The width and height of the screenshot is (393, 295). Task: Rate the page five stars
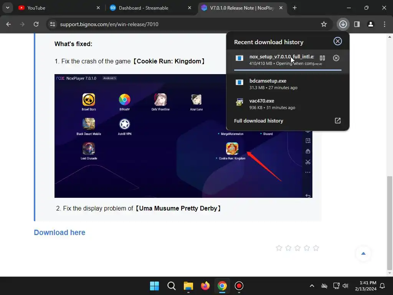pyautogui.click(x=316, y=248)
